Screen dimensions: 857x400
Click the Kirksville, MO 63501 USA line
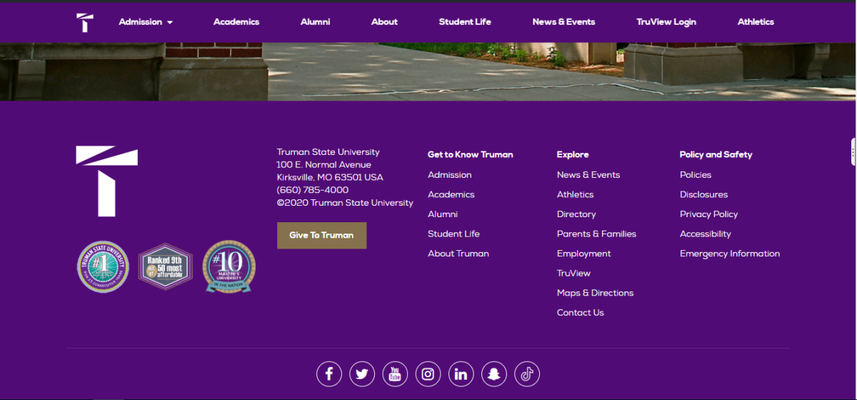[x=330, y=177]
